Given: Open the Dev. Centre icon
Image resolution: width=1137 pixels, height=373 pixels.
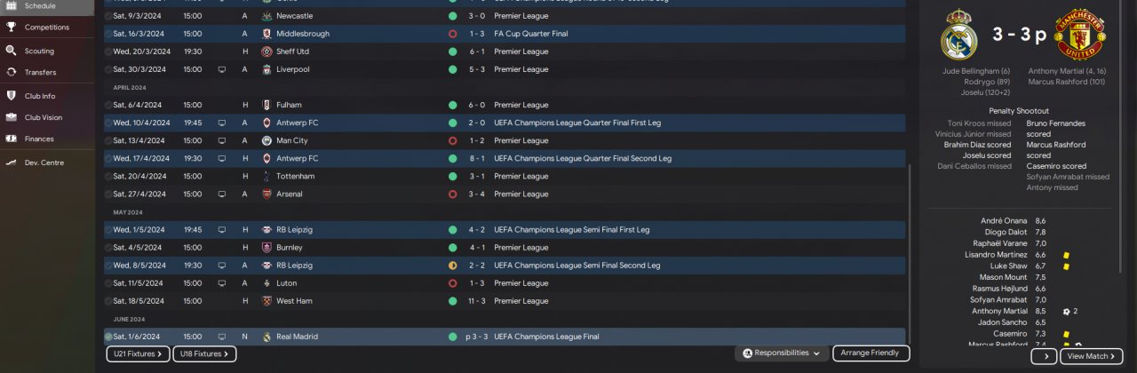Looking at the screenshot, I should (x=12, y=163).
